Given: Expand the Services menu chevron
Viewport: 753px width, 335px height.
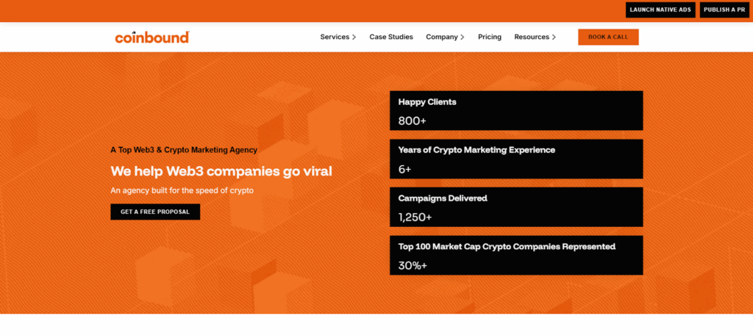Looking at the screenshot, I should 354,37.
